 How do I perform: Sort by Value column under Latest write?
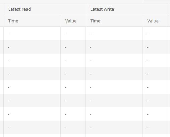coord(156,21)
